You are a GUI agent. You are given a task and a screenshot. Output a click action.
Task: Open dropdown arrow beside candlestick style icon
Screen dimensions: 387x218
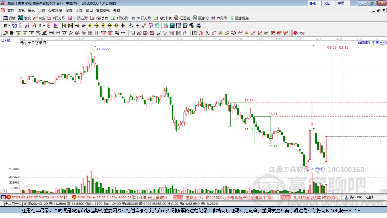click(x=44, y=26)
